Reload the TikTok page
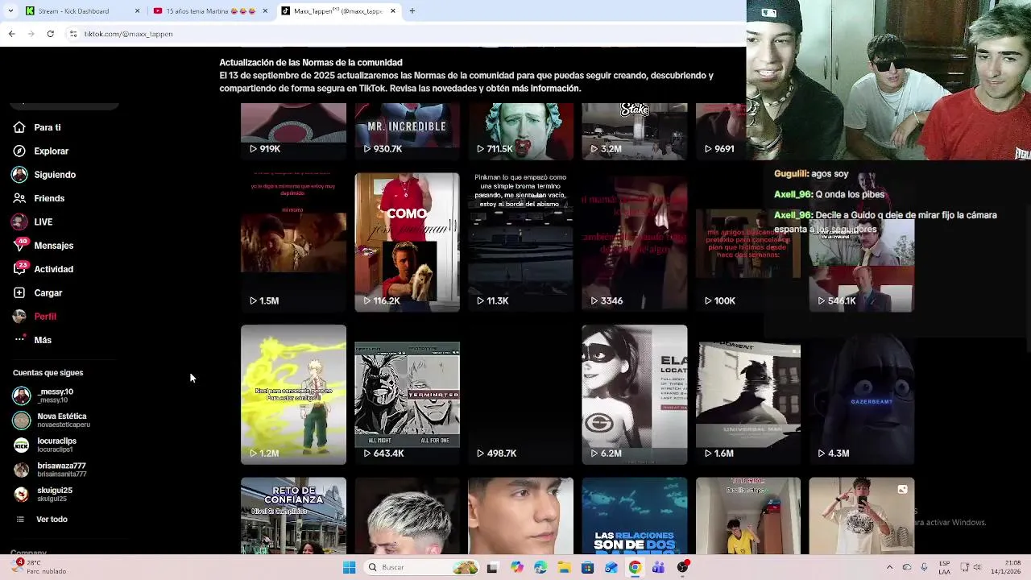Screen dimensions: 1031x580 point(50,34)
